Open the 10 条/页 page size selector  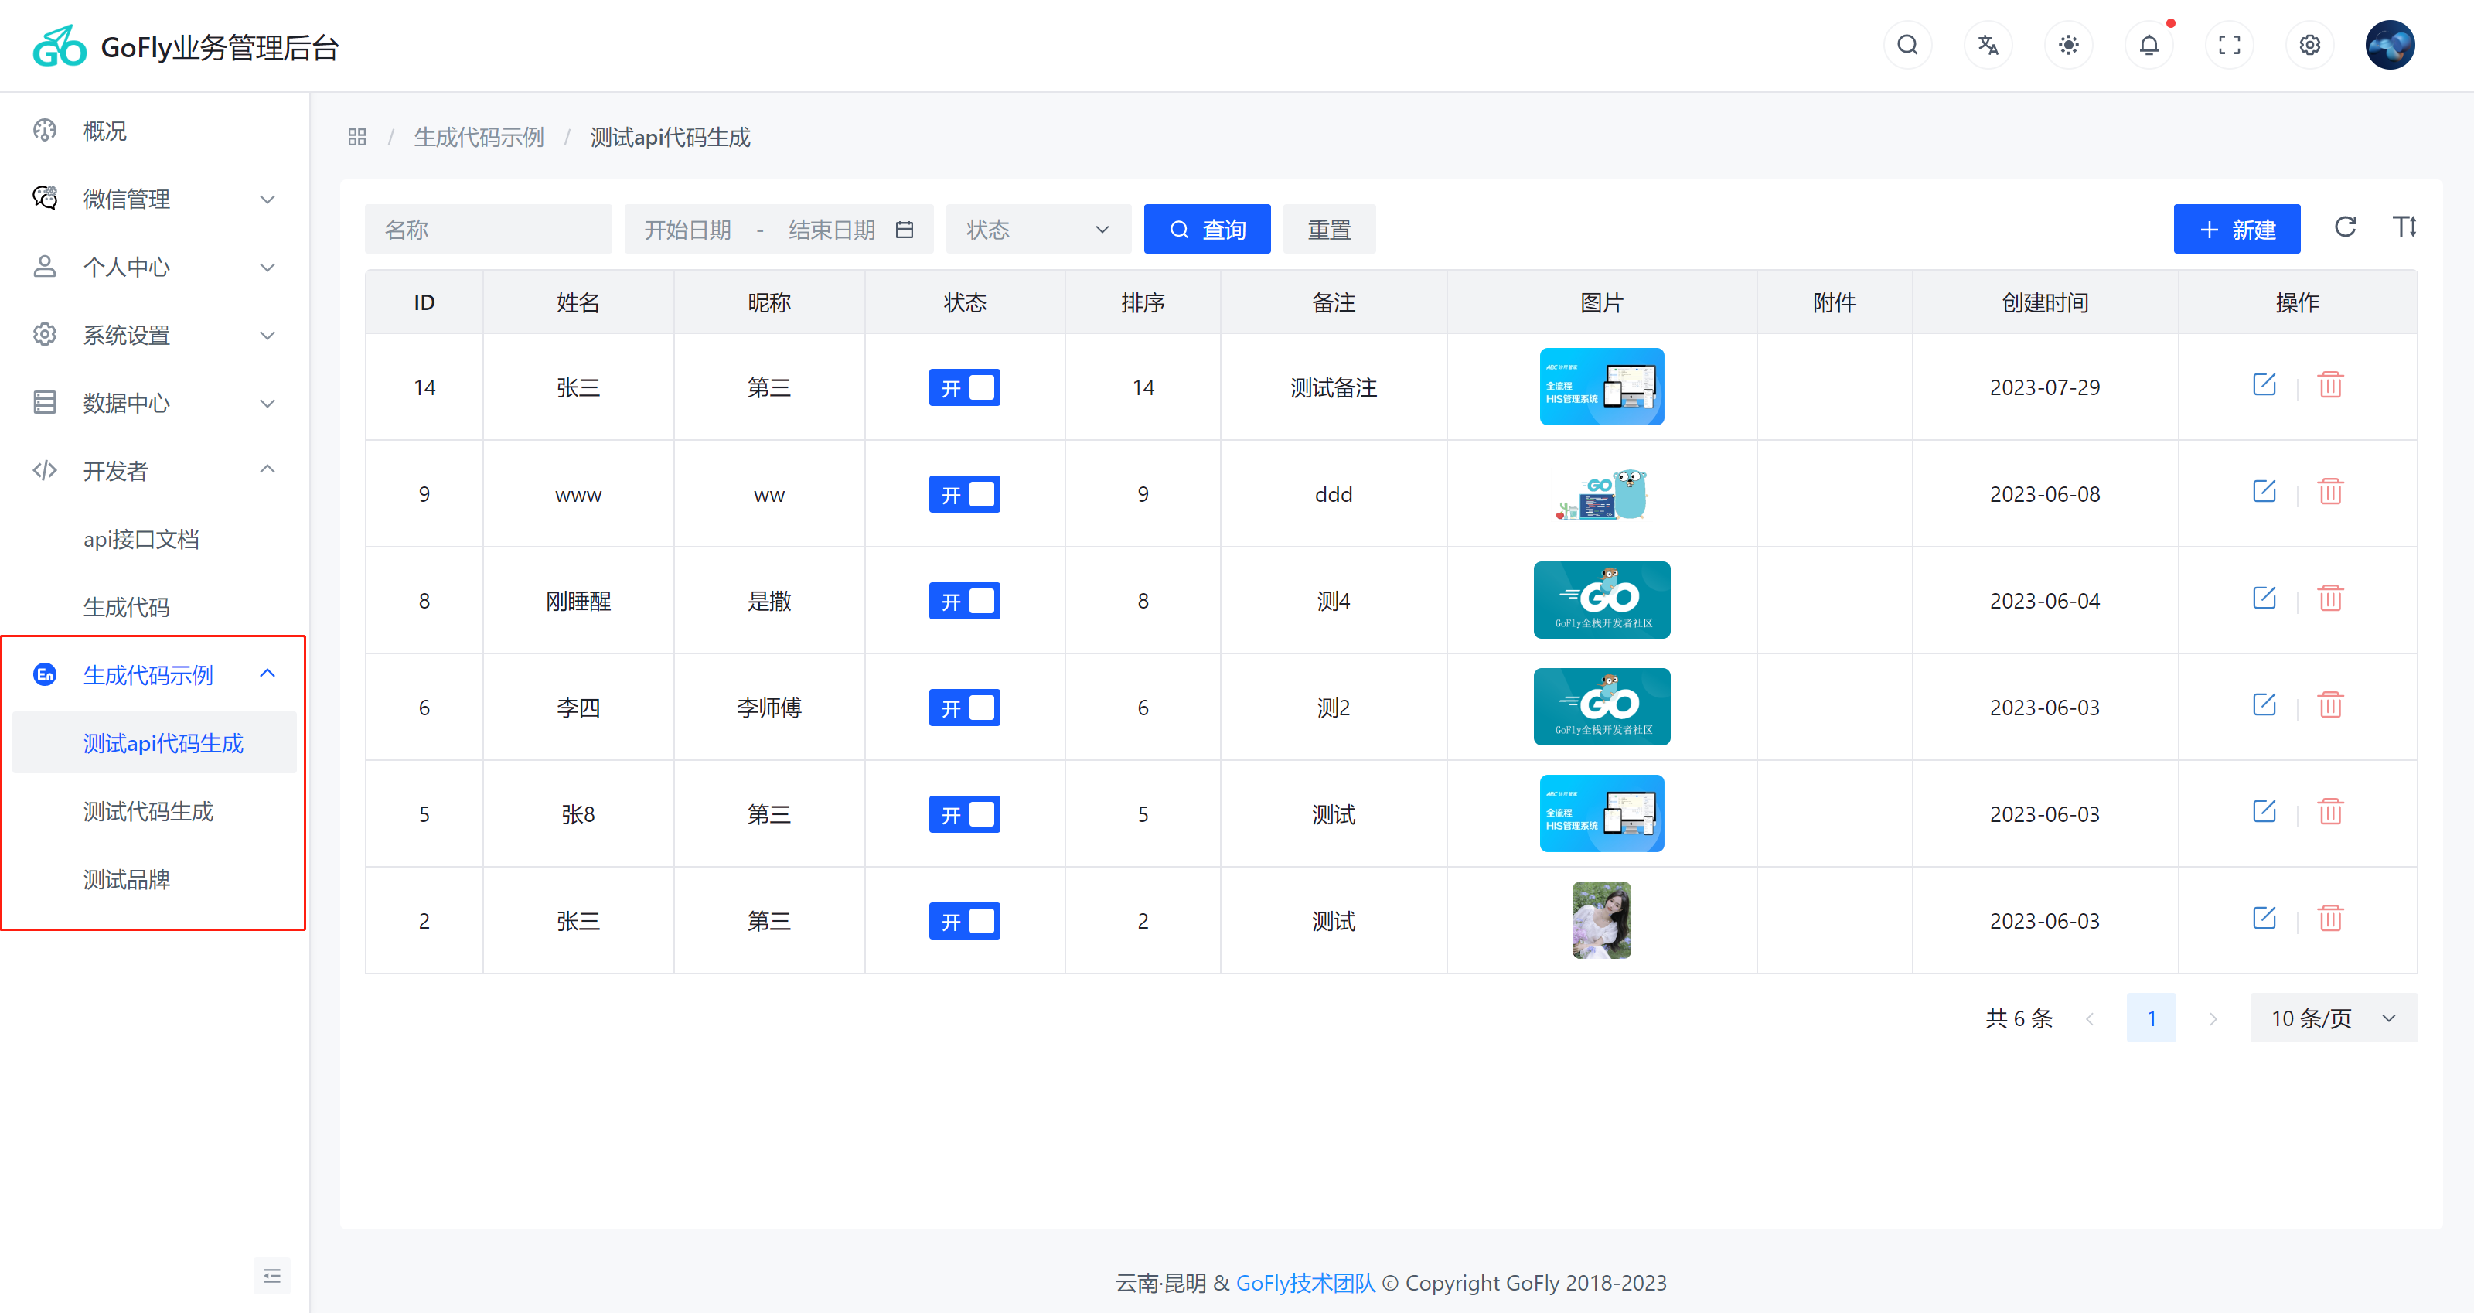pyautogui.click(x=2333, y=1018)
